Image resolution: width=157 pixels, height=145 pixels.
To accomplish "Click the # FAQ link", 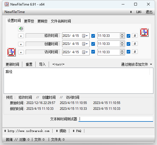I will (x=77, y=131).
